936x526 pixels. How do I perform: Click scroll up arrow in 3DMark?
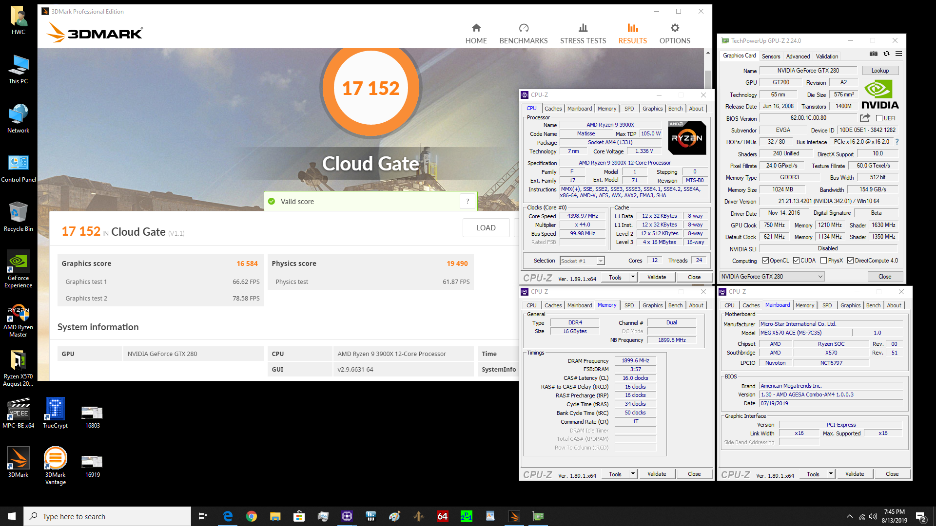tap(708, 52)
